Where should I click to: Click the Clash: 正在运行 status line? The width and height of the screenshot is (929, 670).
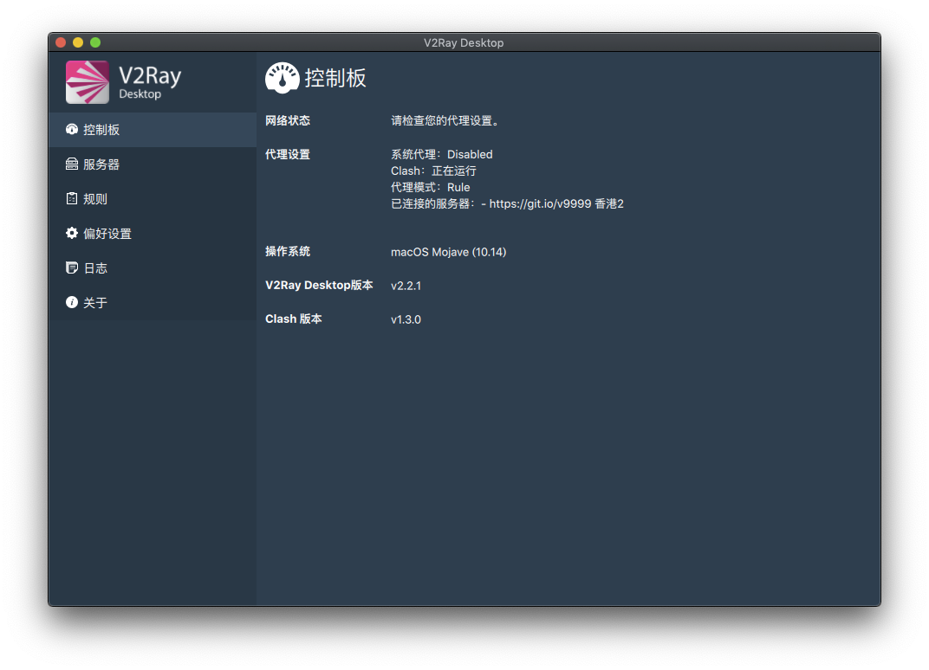433,171
